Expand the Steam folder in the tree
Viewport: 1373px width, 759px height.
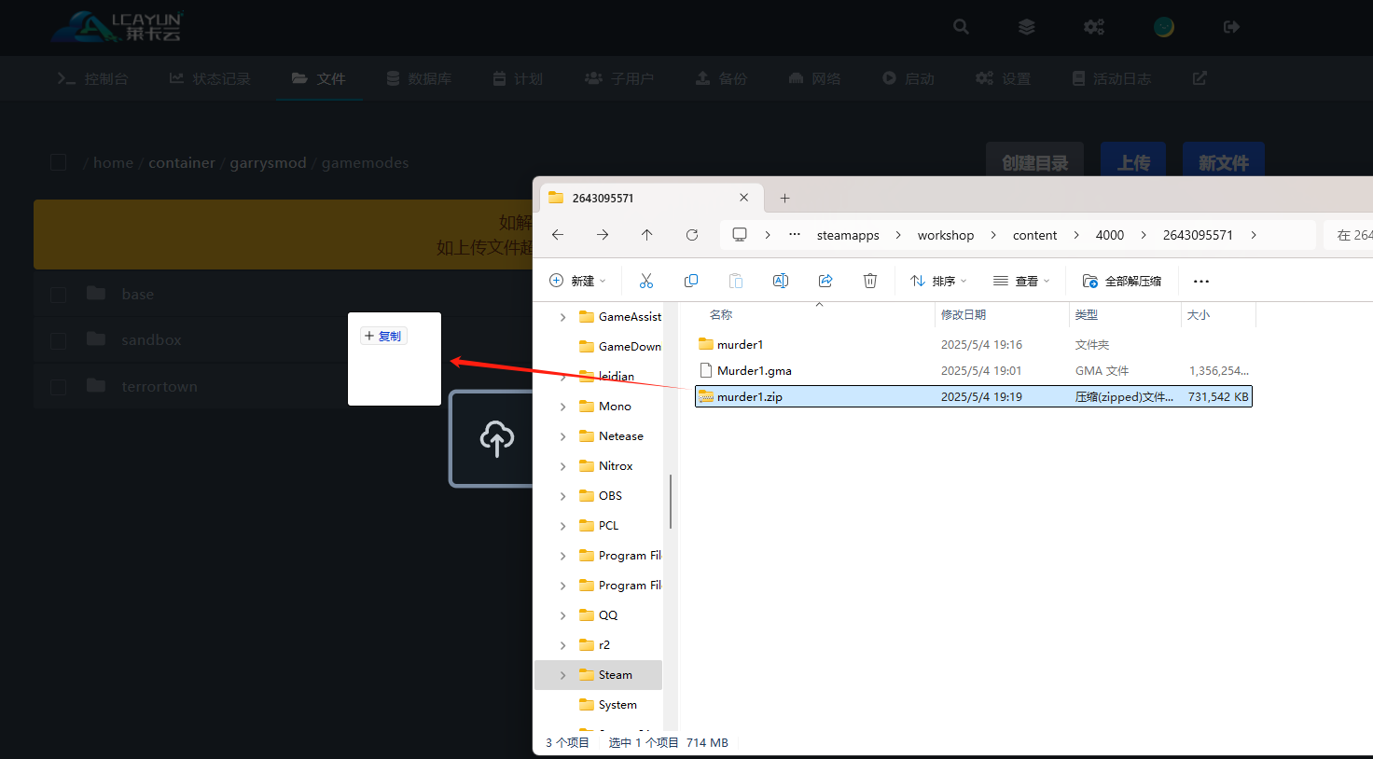pos(562,675)
